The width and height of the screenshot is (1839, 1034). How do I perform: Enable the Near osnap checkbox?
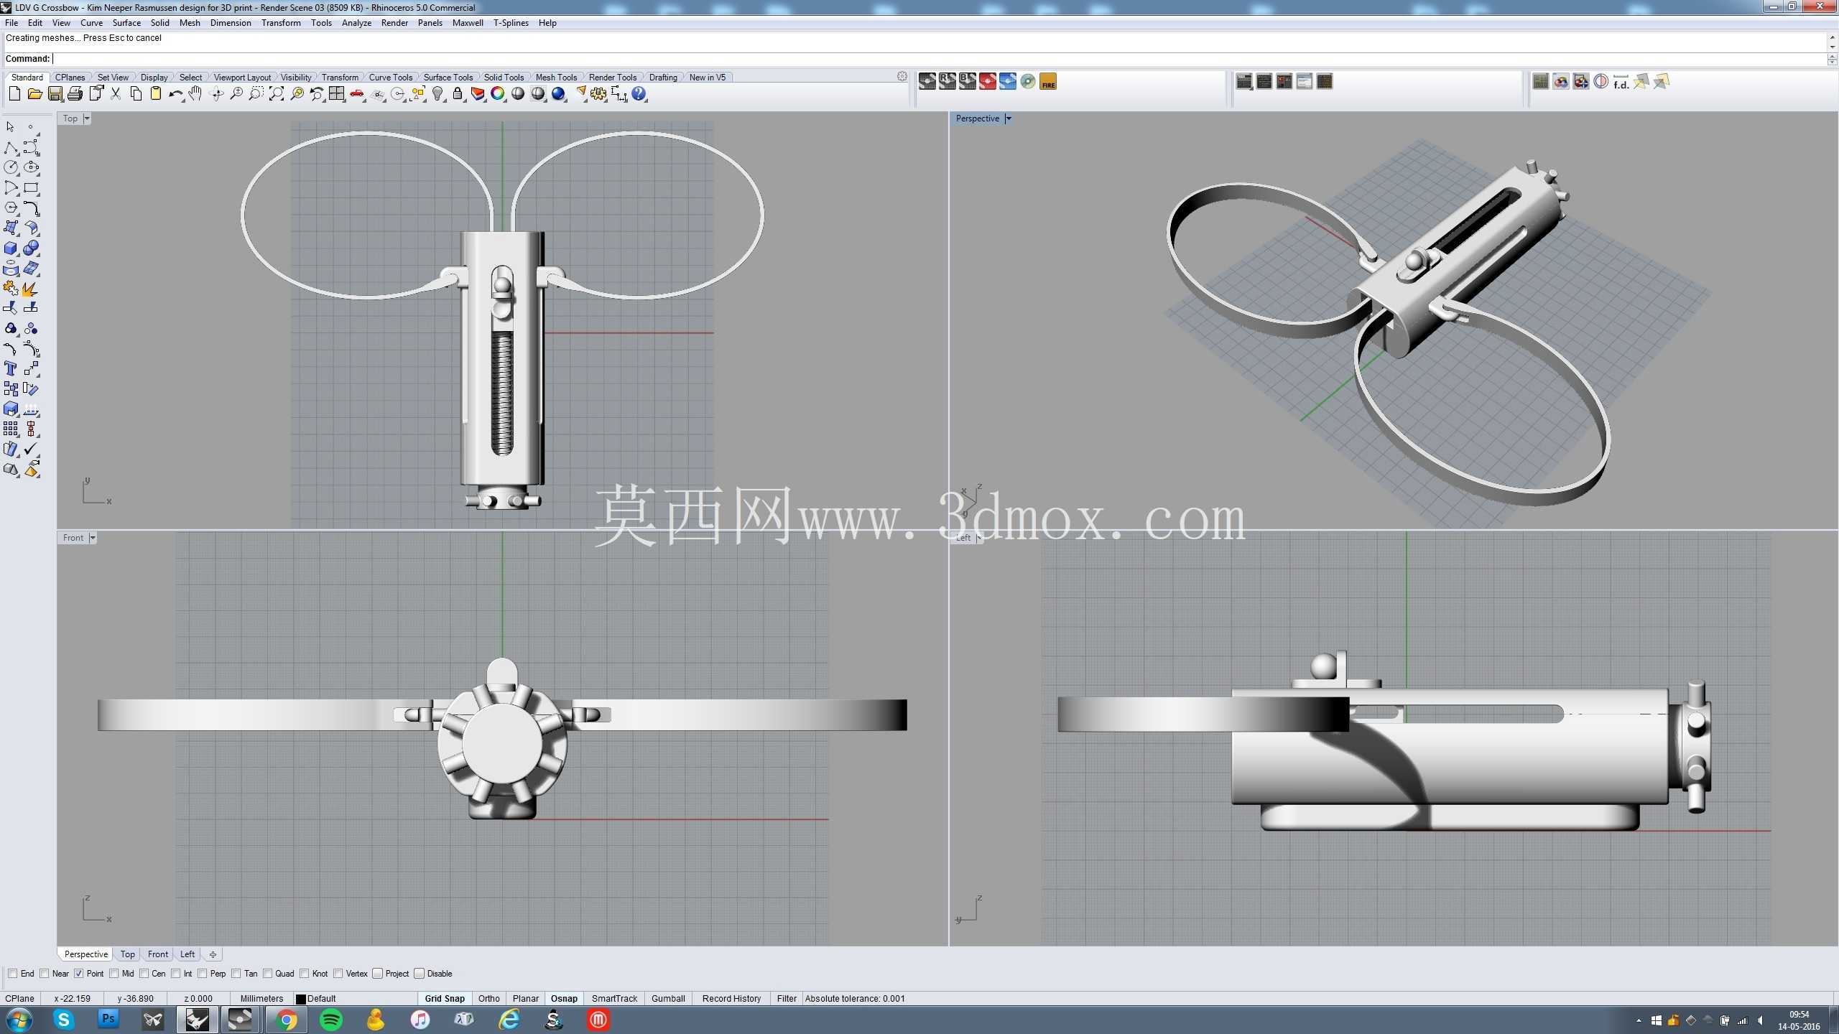tap(45, 974)
